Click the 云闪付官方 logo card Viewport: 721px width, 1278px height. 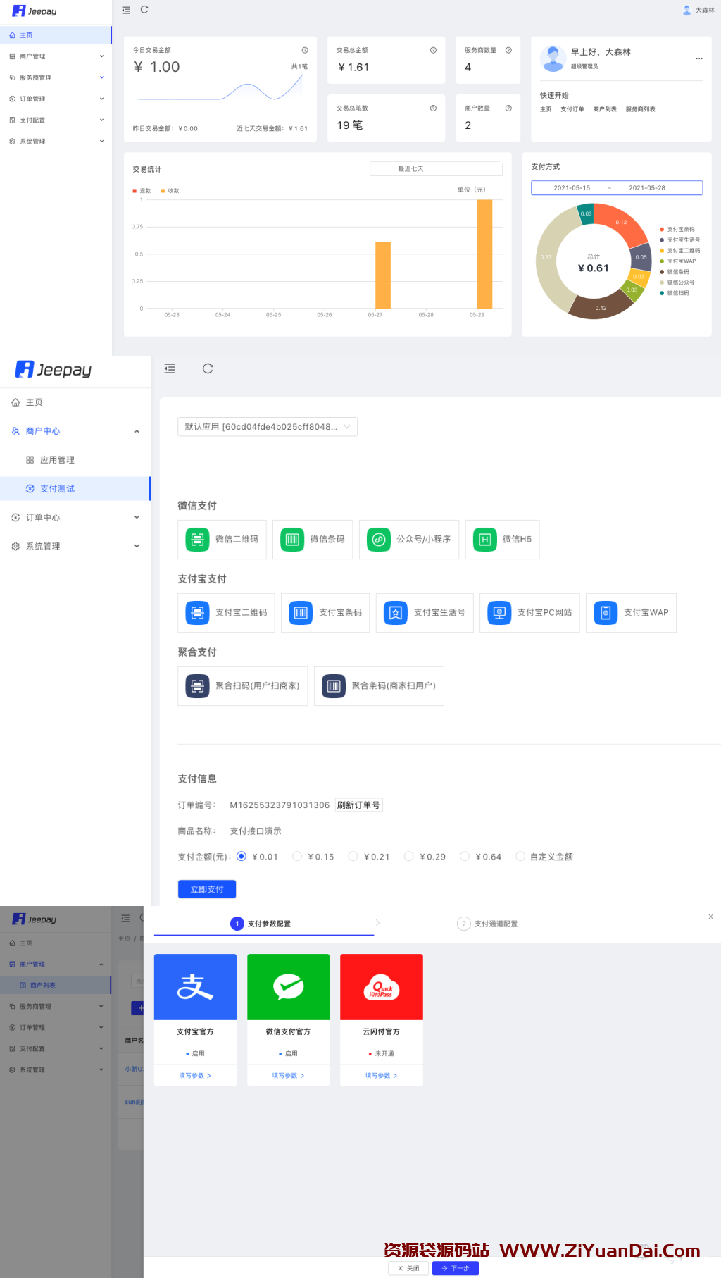pos(382,987)
